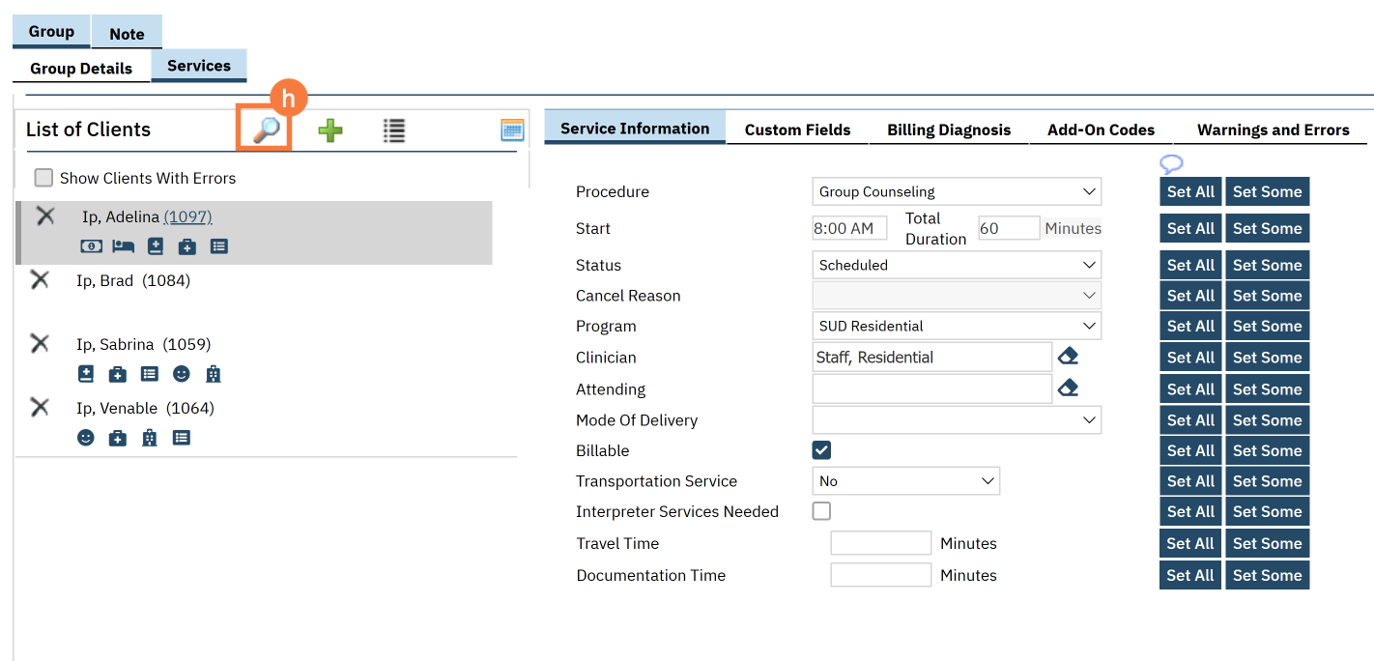The height and width of the screenshot is (661, 1374).
Task: Click Set All button for Procedure row
Action: 1189,191
